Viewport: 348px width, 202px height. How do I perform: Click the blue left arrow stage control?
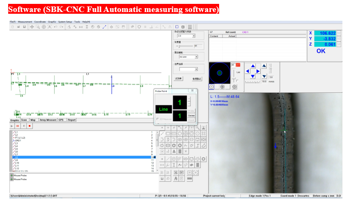[x=247, y=71]
